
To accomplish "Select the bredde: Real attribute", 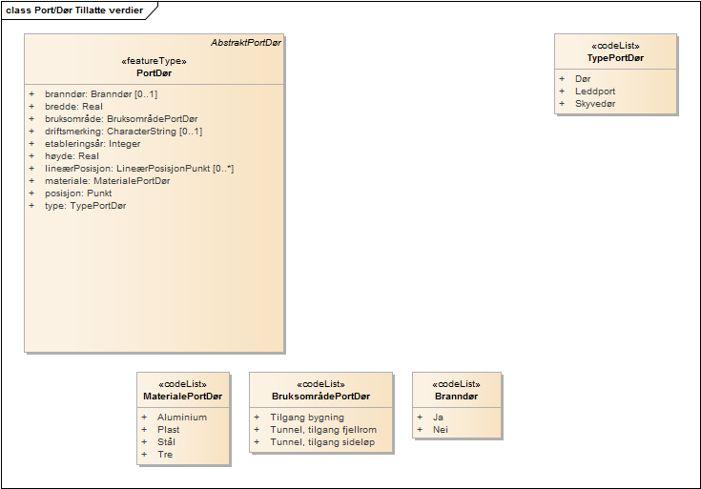I will pyautogui.click(x=73, y=107).
